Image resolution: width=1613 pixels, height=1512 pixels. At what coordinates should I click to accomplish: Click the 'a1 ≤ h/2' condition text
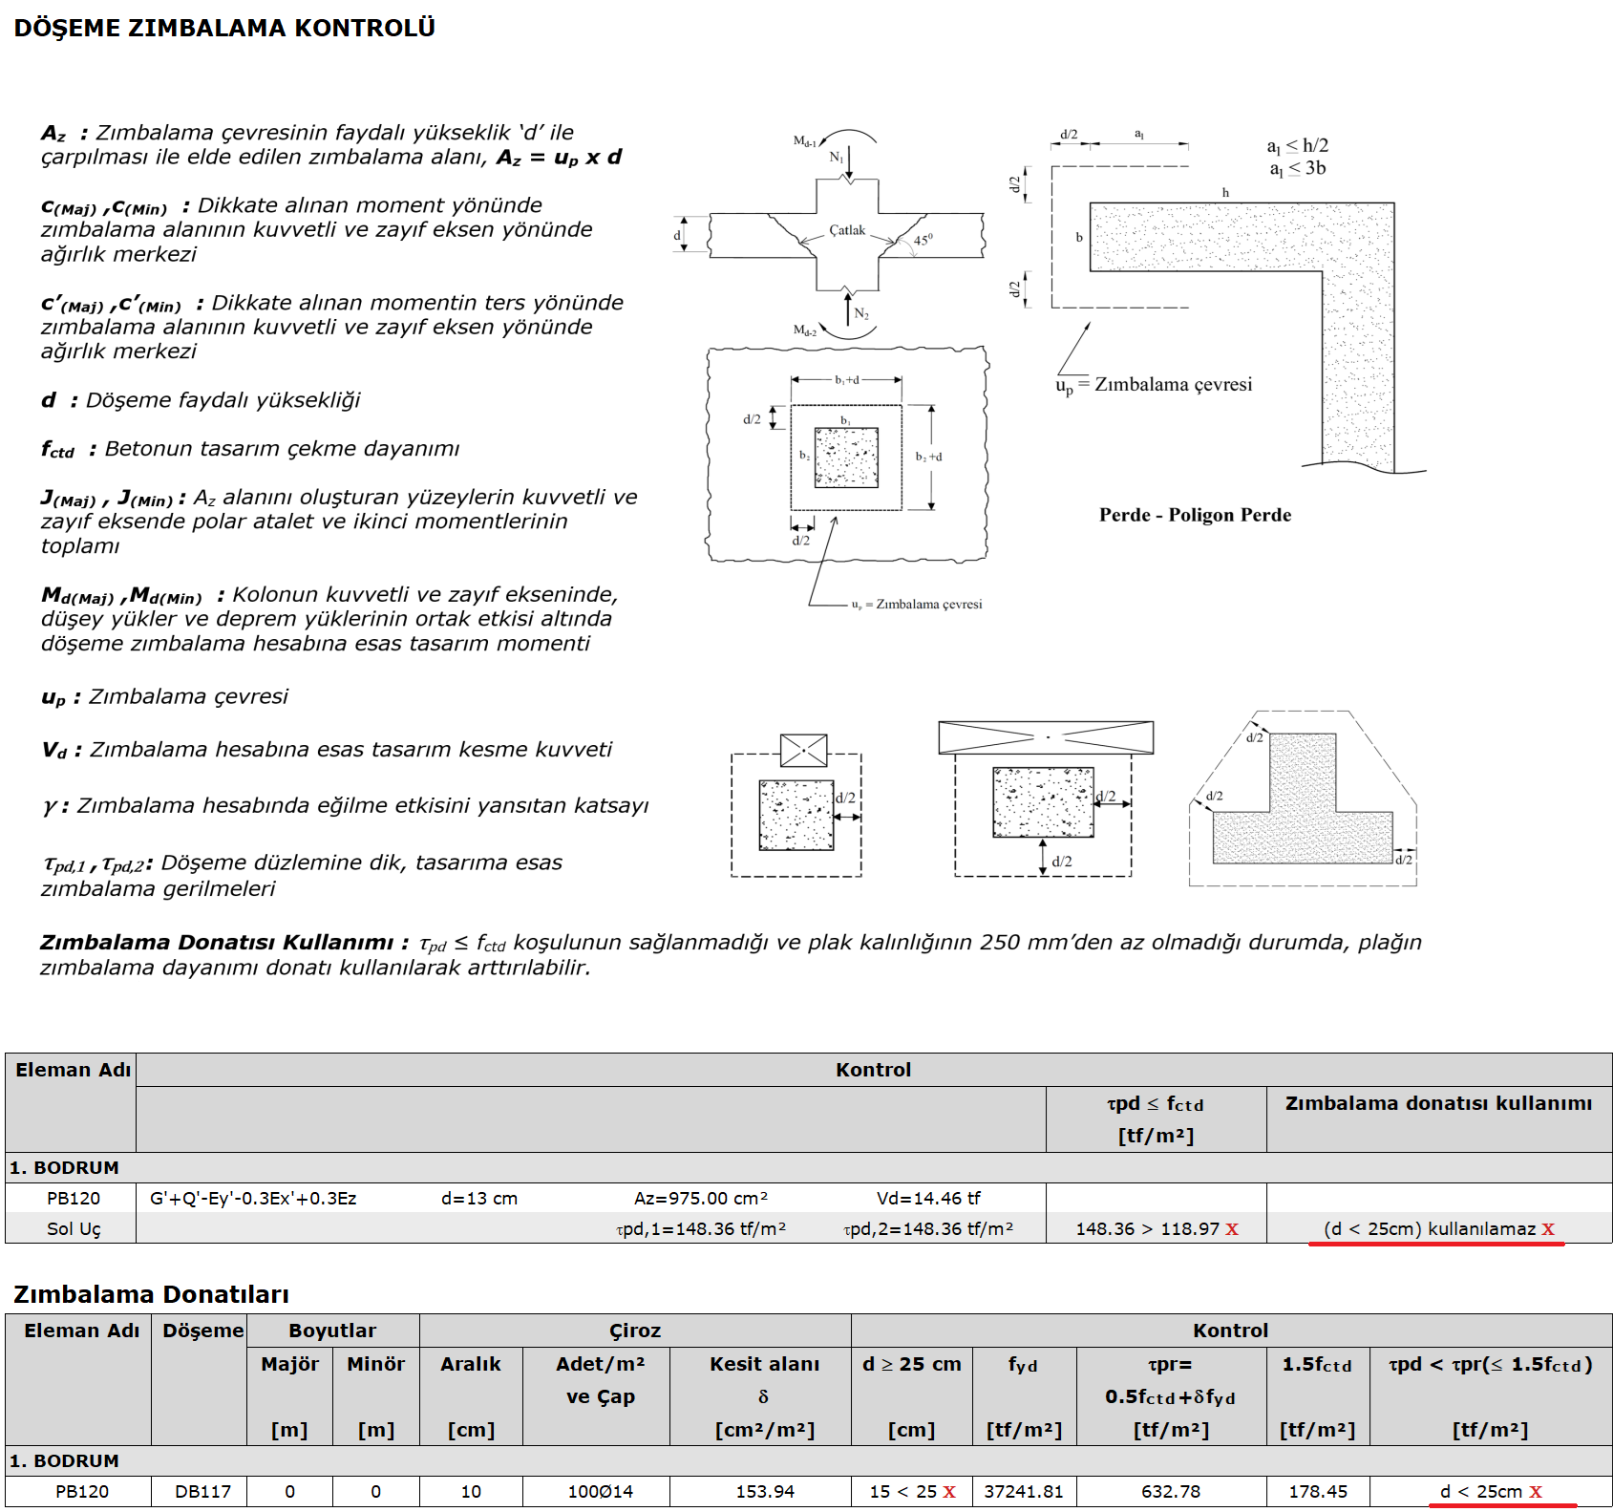pos(1297,146)
